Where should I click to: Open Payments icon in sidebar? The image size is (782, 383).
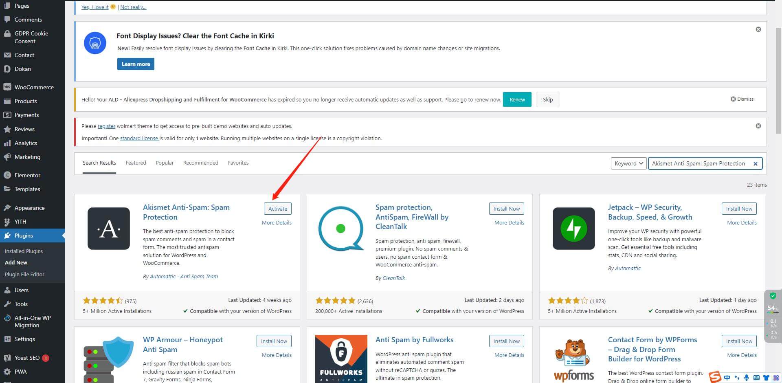click(x=7, y=115)
